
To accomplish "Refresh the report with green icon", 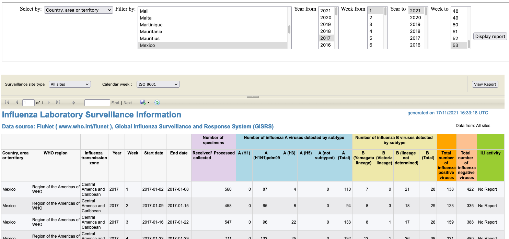I will [157, 102].
